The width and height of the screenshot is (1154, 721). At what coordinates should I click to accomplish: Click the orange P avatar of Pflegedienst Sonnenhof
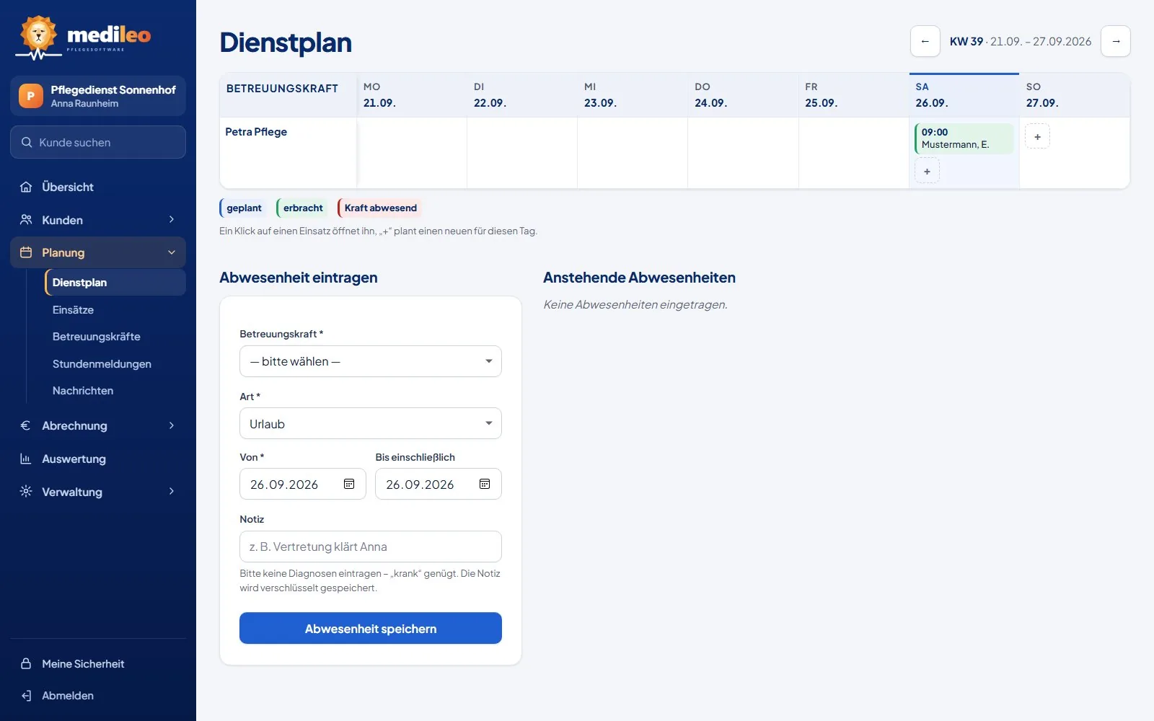tap(30, 96)
